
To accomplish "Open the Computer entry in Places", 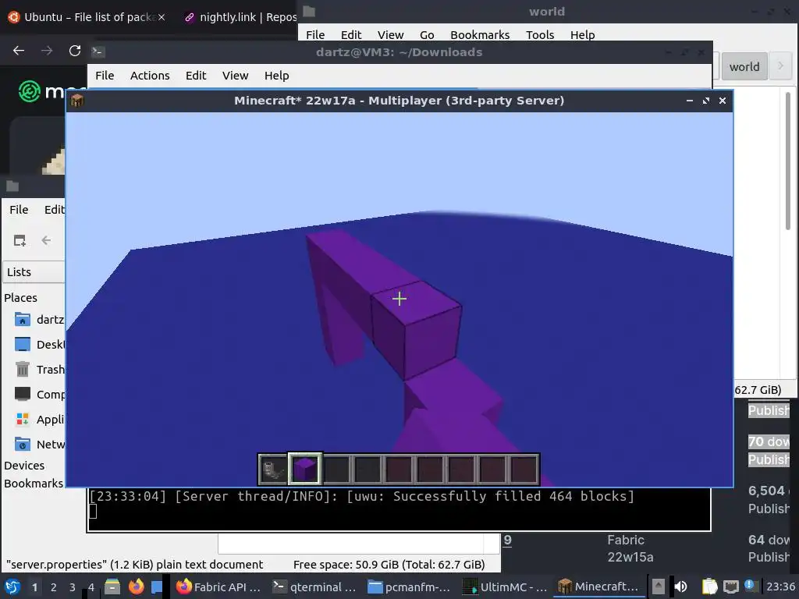I will pyautogui.click(x=39, y=394).
